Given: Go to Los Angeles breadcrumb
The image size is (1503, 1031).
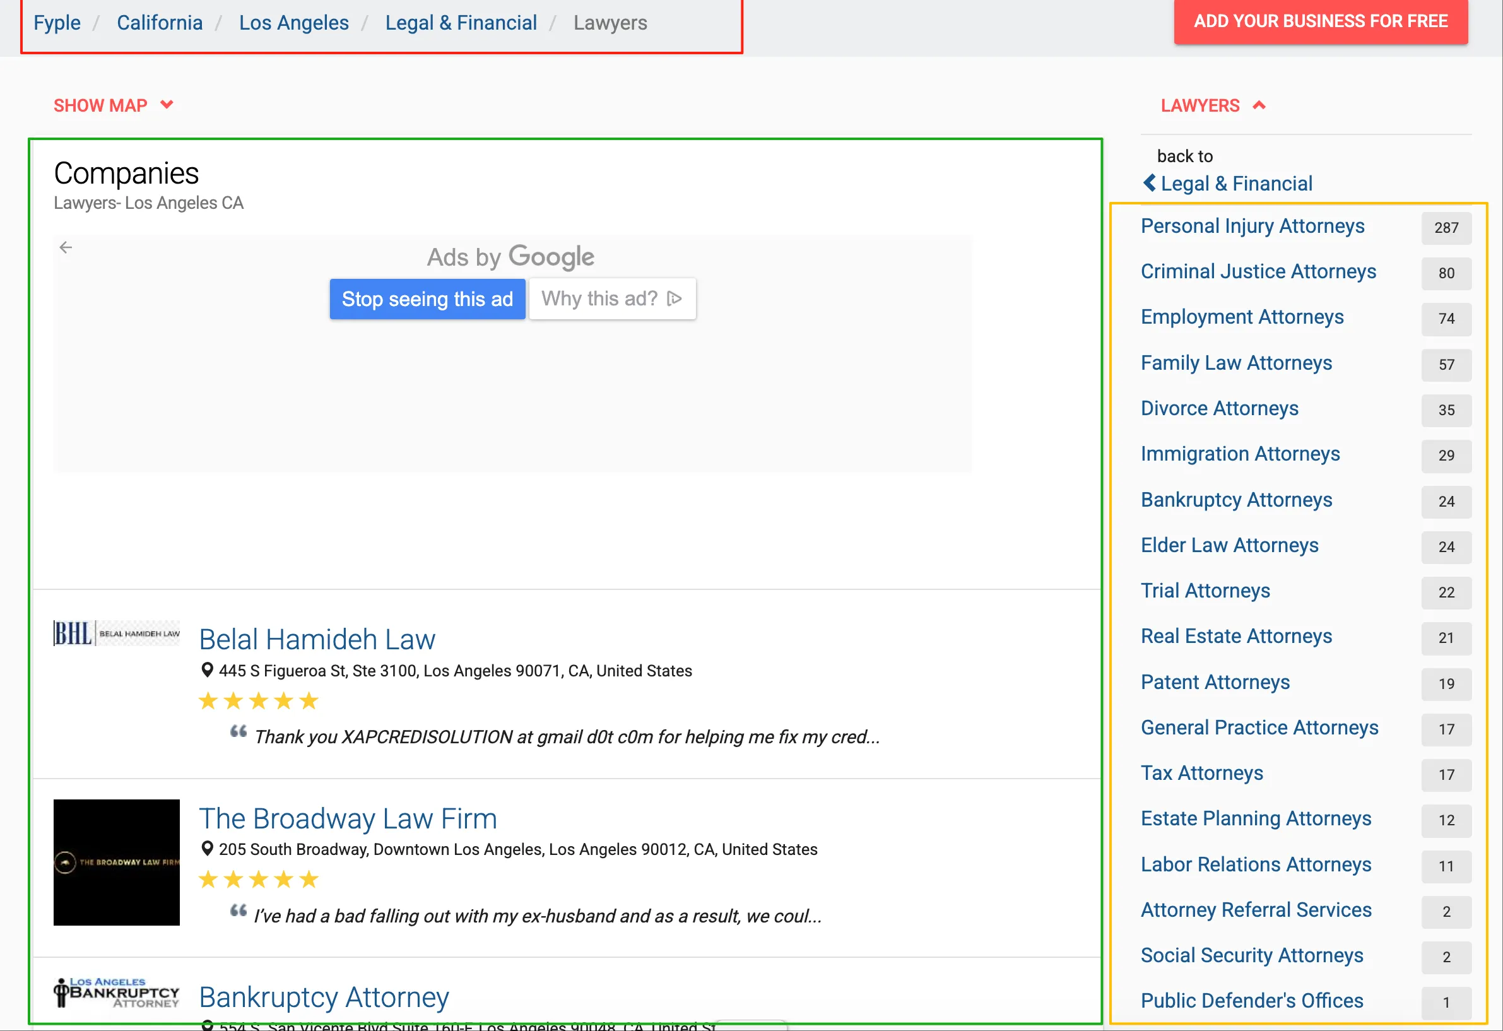Looking at the screenshot, I should pyautogui.click(x=293, y=23).
